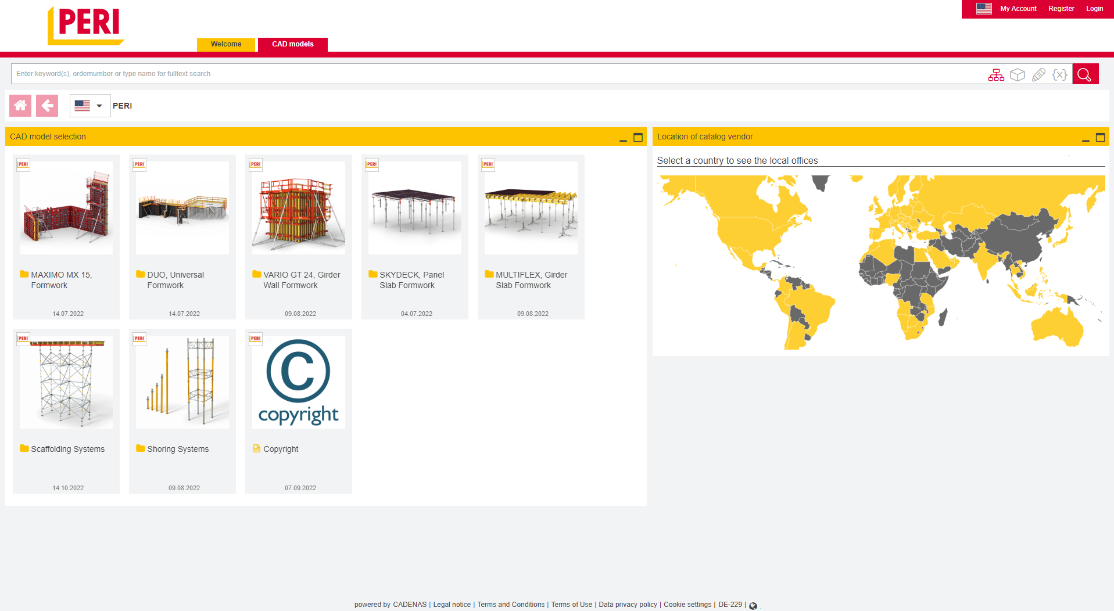
Task: Open the MAXIMO MX 15 Formwork thumbnail
Action: pyautogui.click(x=66, y=208)
